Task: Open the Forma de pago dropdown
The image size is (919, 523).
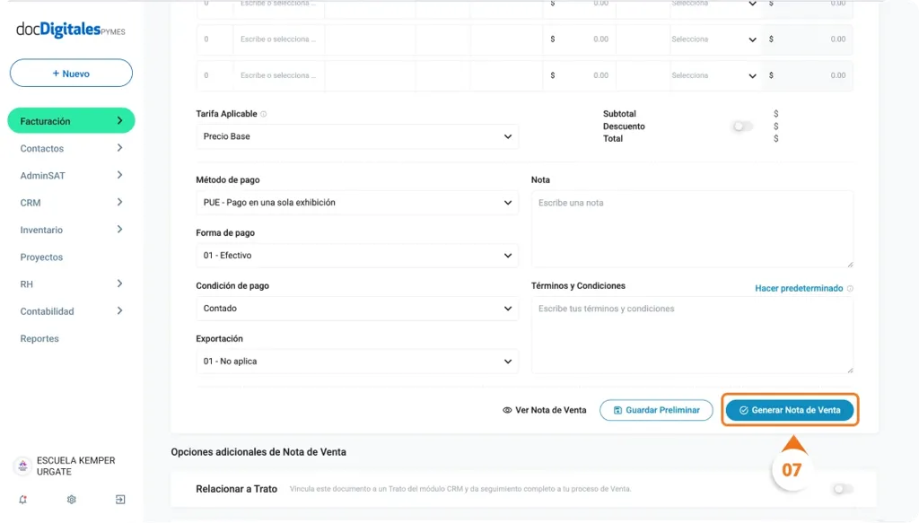Action: [355, 255]
